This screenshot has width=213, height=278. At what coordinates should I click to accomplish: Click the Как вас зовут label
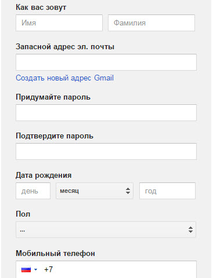(41, 8)
